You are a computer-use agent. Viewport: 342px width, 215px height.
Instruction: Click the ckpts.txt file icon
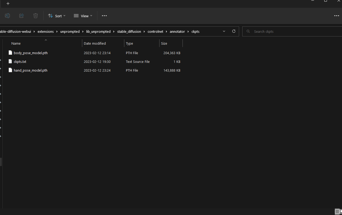(x=10, y=61)
